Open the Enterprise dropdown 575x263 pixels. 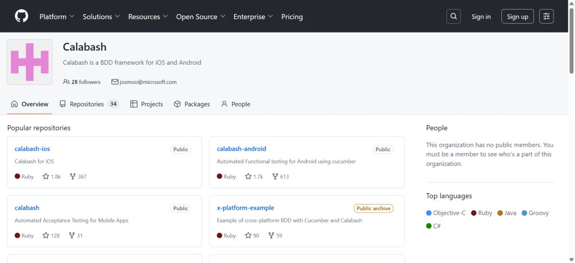(x=253, y=16)
